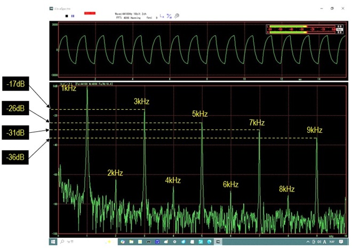This screenshot has width=352, height=248.
Task: Click the percent-style scale icon in toolbar
Action: [x=169, y=16]
